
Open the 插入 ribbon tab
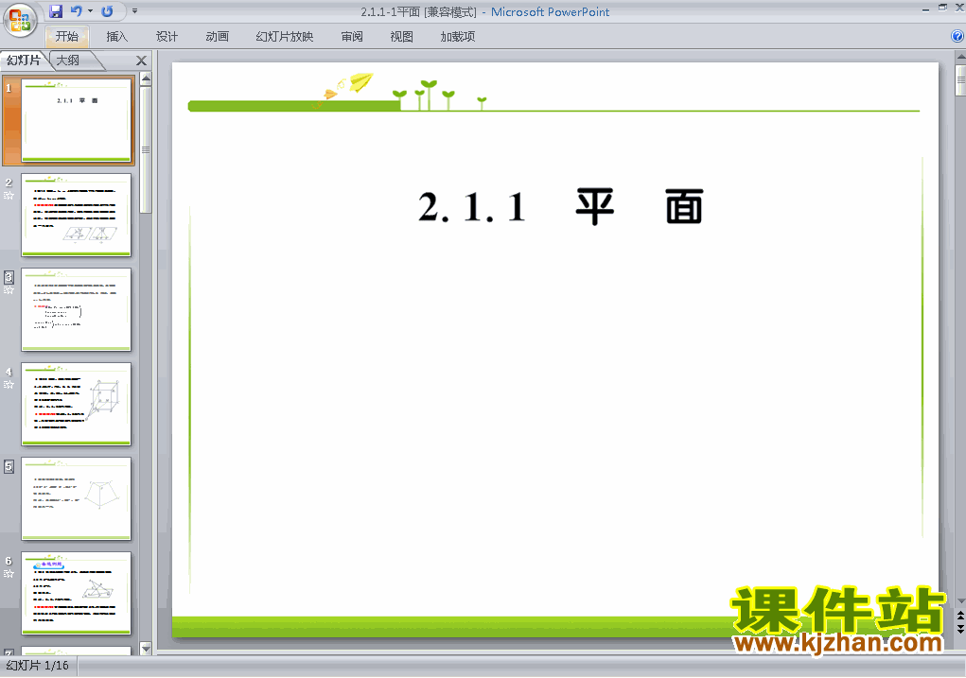pos(116,36)
